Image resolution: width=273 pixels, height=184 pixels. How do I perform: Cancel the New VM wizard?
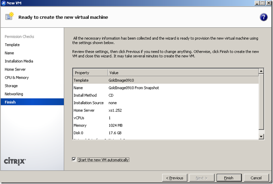[256, 178]
